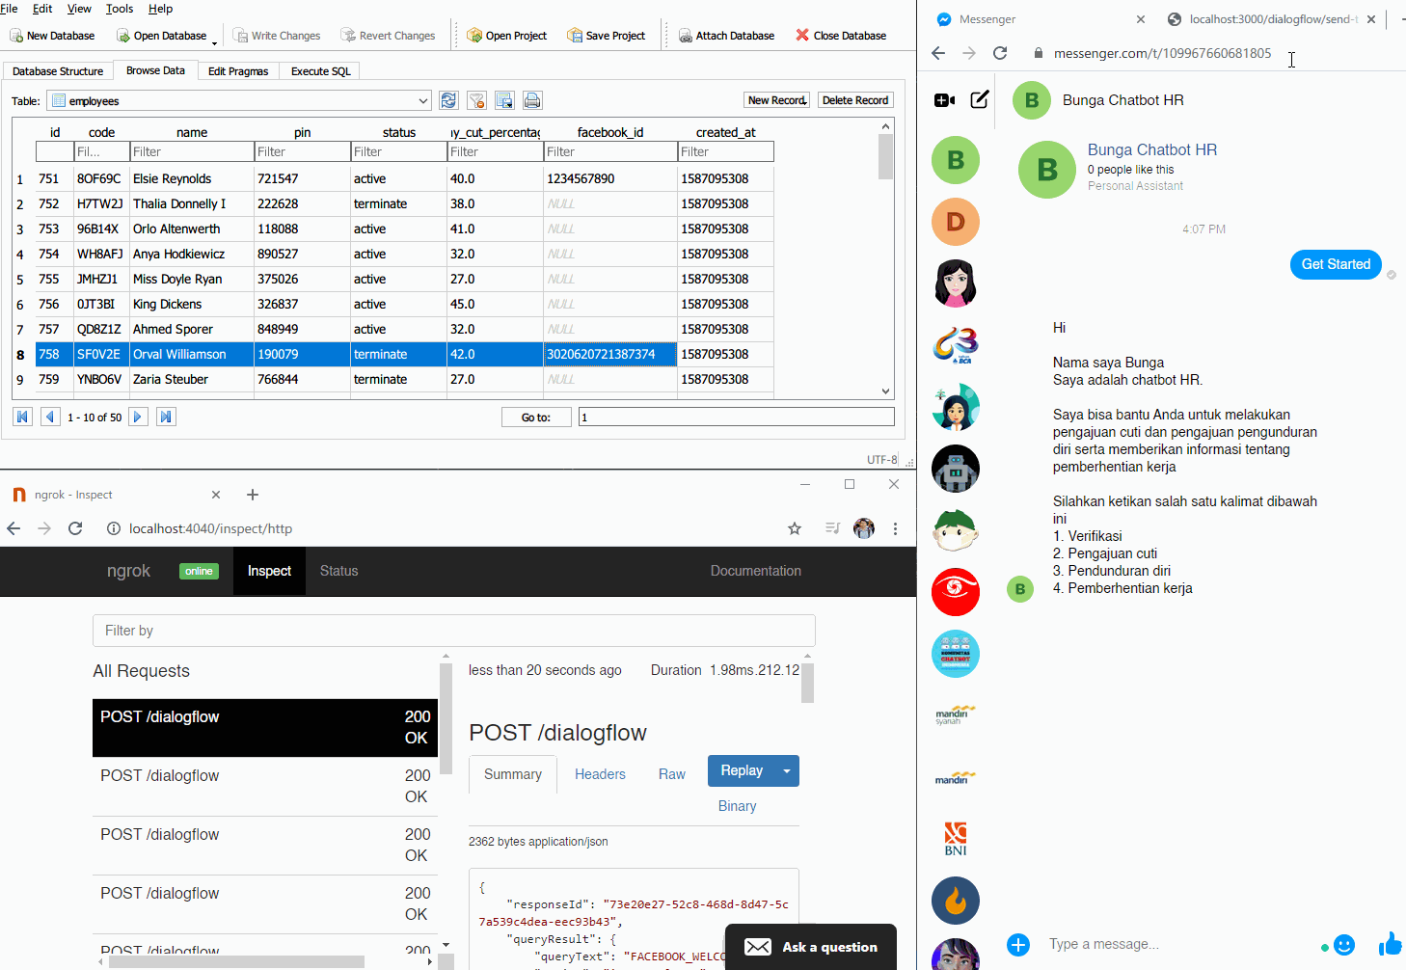Go to first record page
Screen dimensions: 1406x970
click(22, 417)
